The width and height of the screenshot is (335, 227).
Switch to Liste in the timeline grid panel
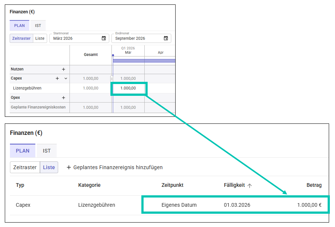(x=40, y=38)
